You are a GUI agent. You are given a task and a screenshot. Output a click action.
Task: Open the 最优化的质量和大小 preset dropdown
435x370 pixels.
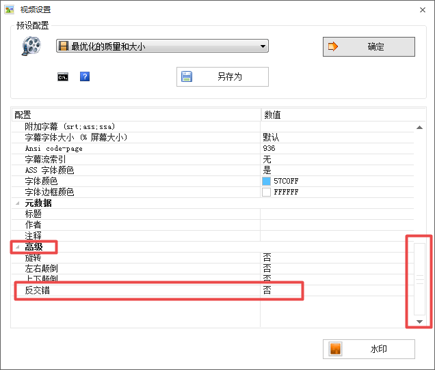(x=162, y=46)
